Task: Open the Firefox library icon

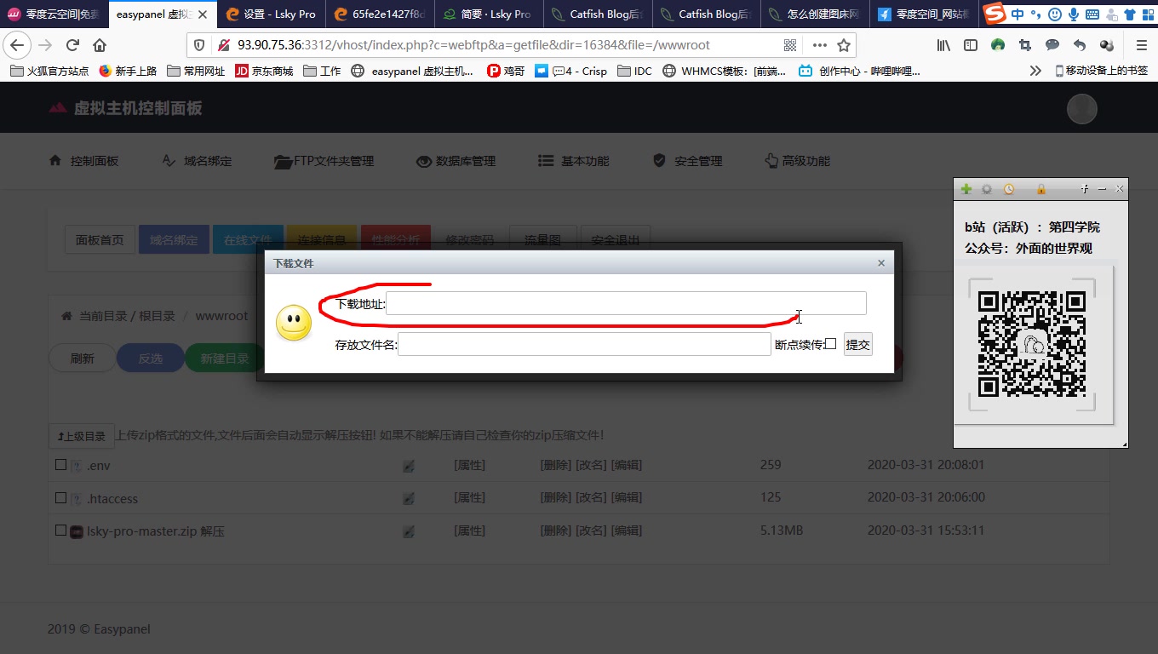Action: pos(943,45)
